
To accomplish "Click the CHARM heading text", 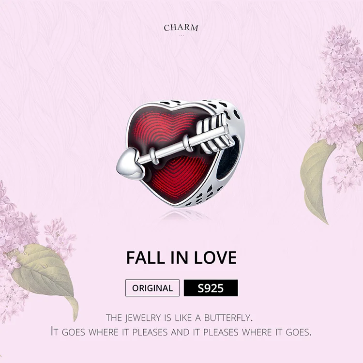I will pos(181,28).
